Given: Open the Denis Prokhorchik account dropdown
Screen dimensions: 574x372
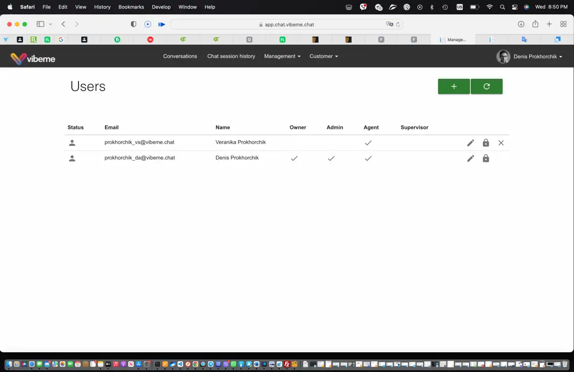Looking at the screenshot, I should pos(529,57).
